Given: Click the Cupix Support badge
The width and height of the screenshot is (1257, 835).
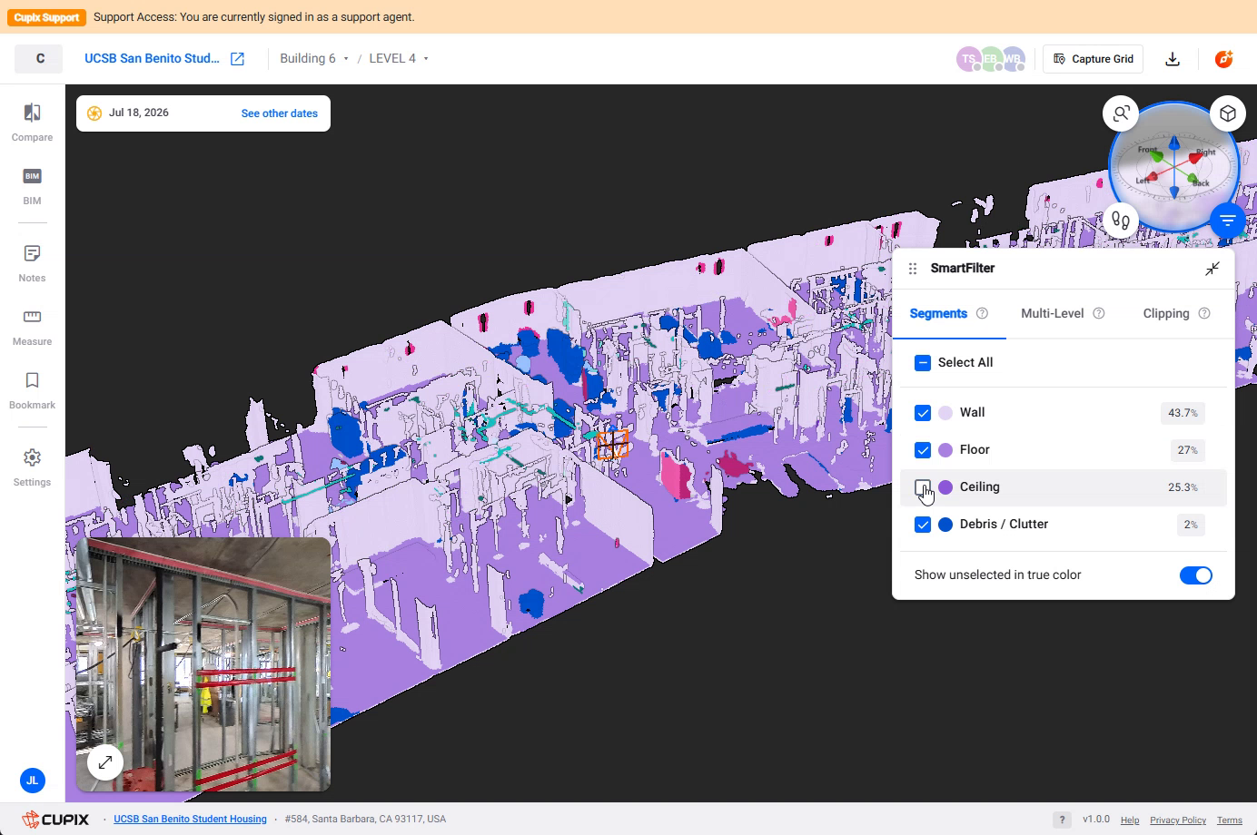Looking at the screenshot, I should point(48,17).
